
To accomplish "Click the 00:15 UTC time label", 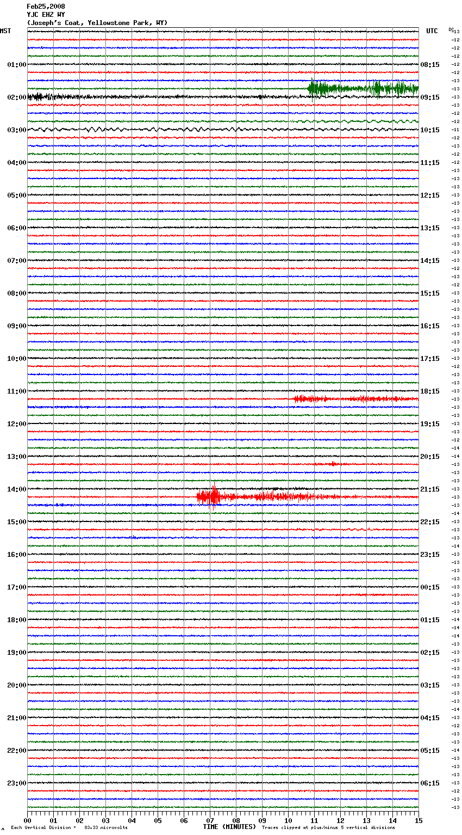I will tap(430, 587).
